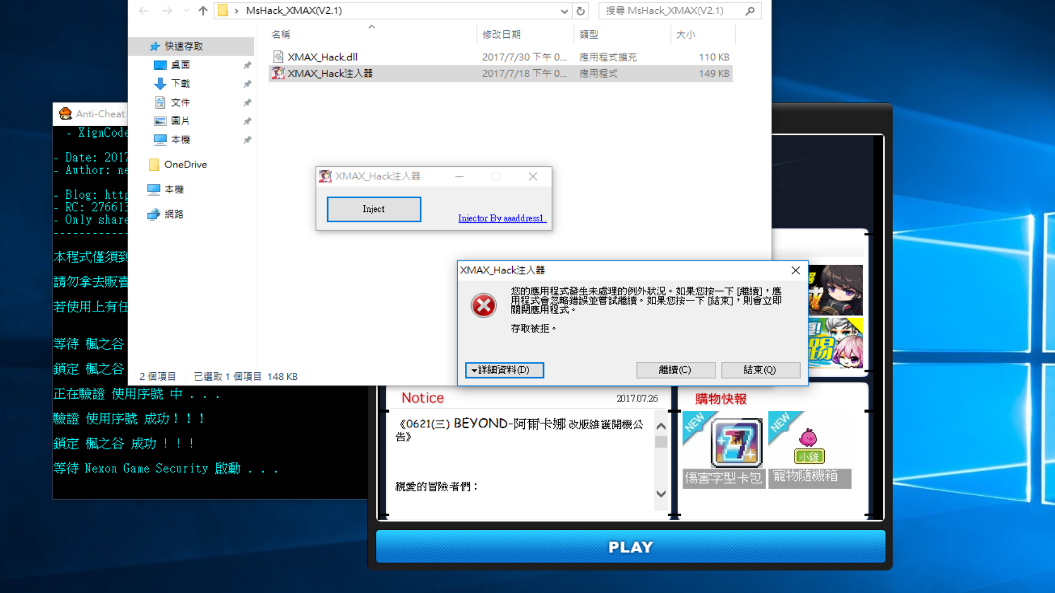The image size is (1055, 593).
Task: Click the 下載 blue download arrow icon
Action: (160, 83)
